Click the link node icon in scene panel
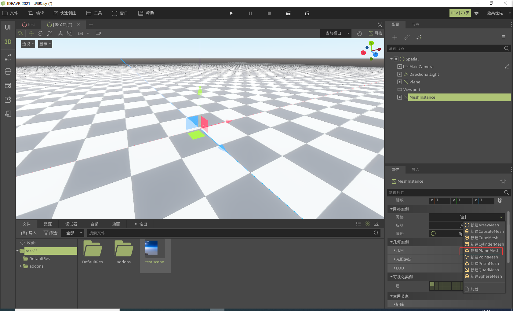Viewport: 513px width, 311px height. (407, 37)
